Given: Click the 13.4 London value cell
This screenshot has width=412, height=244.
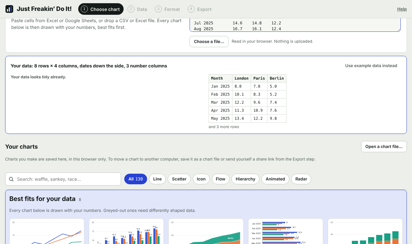Looking at the screenshot, I should pyautogui.click(x=241, y=118).
